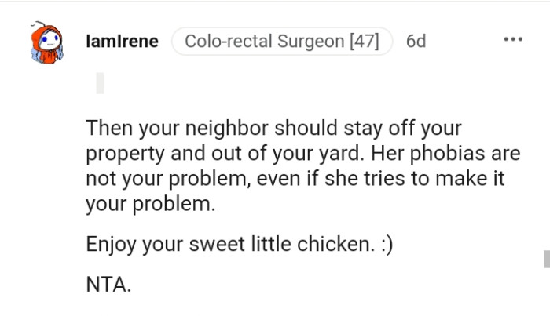Screen dimensions: 550x316
Task: Click the NTA. verdict text
Action: 108,283
